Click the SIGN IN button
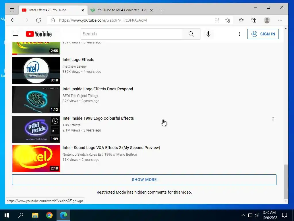The width and height of the screenshot is (294, 221). click(263, 34)
